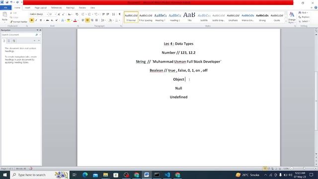Open the Page Layout ribbon tab

(41, 8)
